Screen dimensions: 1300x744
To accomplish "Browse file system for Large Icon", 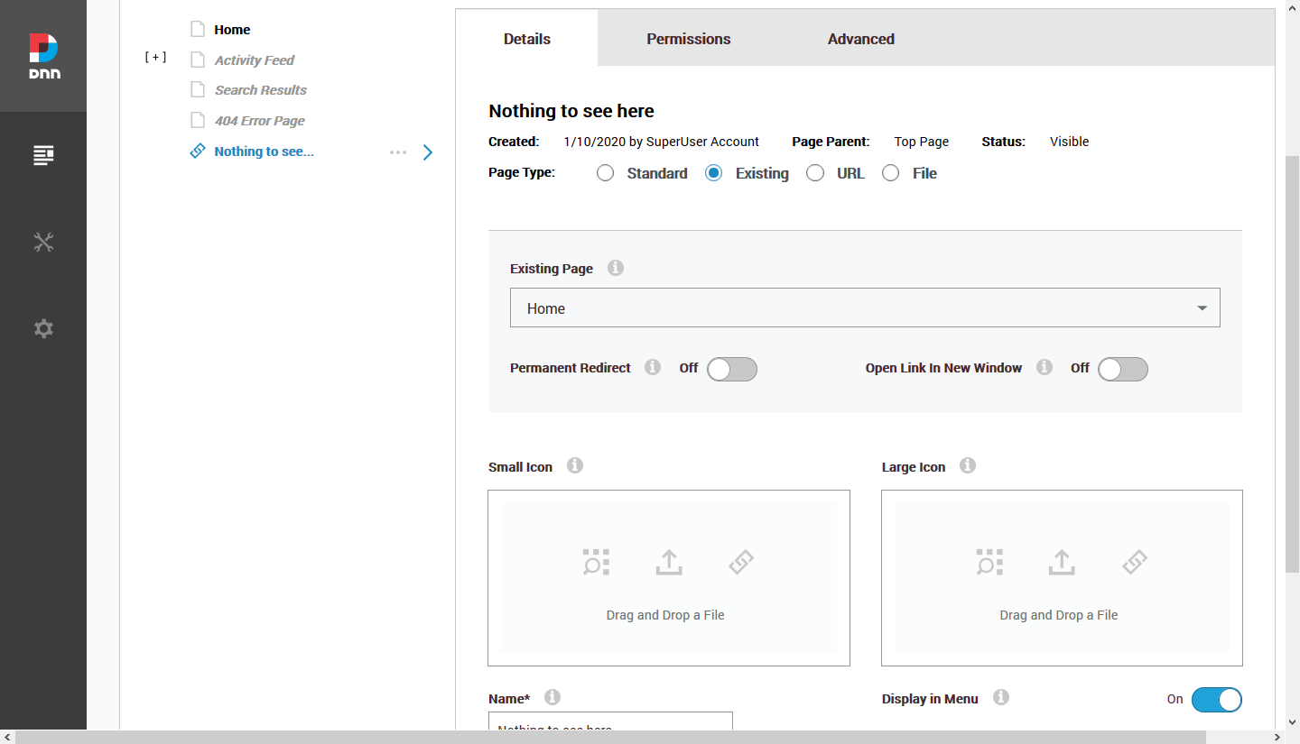I will [x=989, y=562].
